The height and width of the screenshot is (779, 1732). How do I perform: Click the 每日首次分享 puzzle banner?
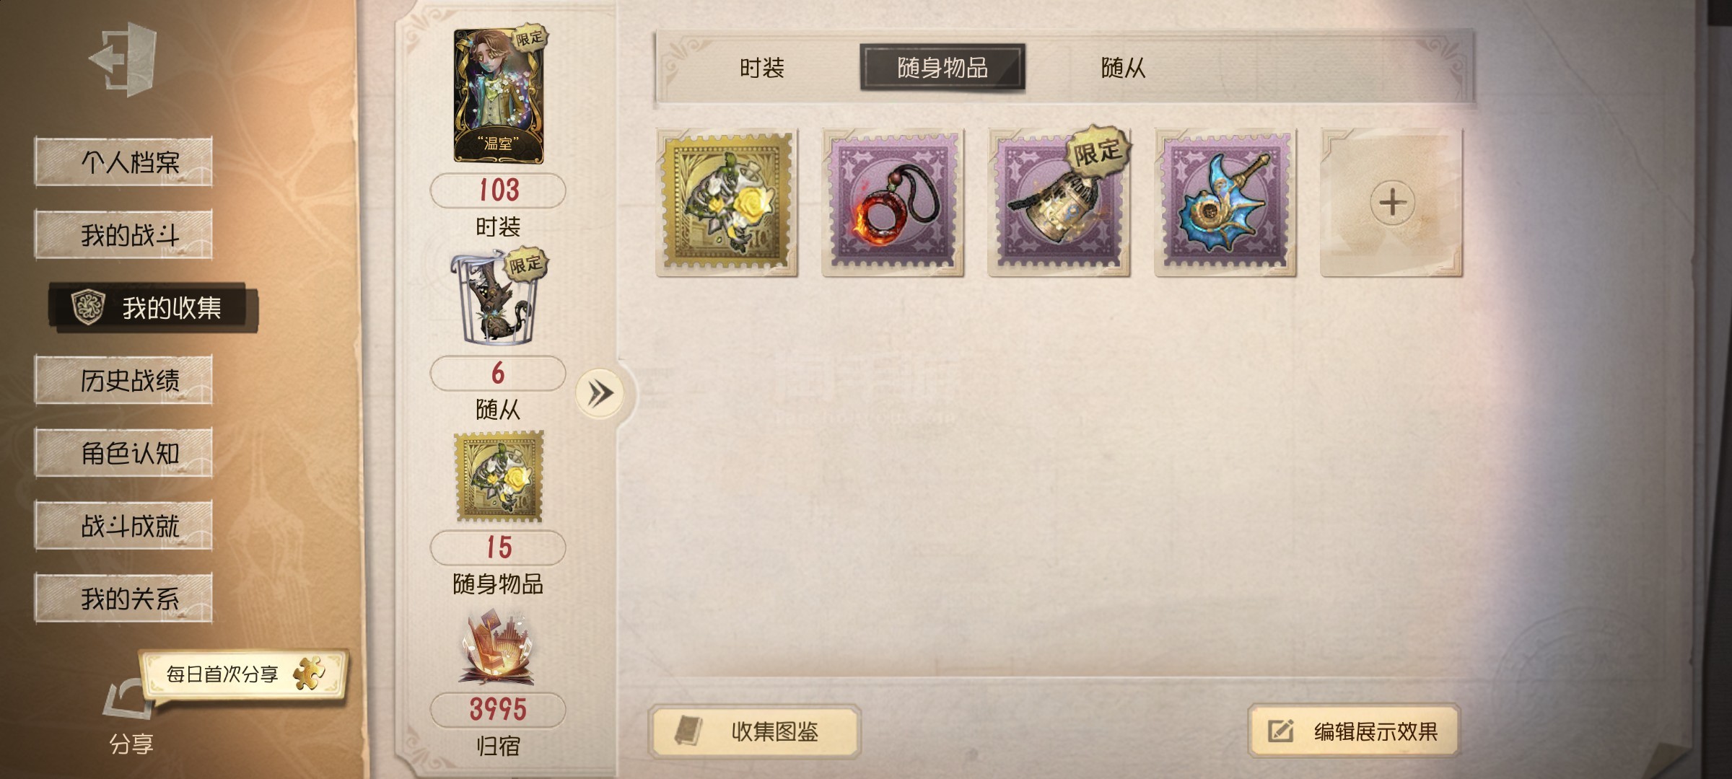pyautogui.click(x=245, y=674)
